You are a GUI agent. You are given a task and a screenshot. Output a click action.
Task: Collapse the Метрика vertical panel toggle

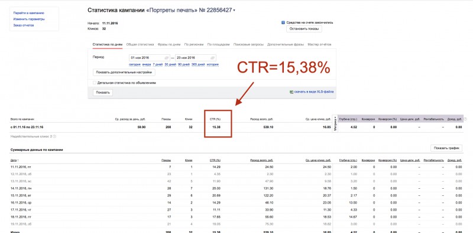point(335,123)
